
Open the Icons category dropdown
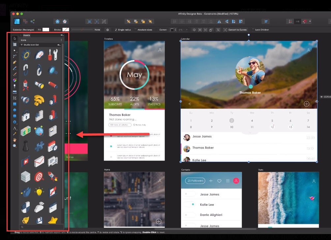tap(41, 40)
